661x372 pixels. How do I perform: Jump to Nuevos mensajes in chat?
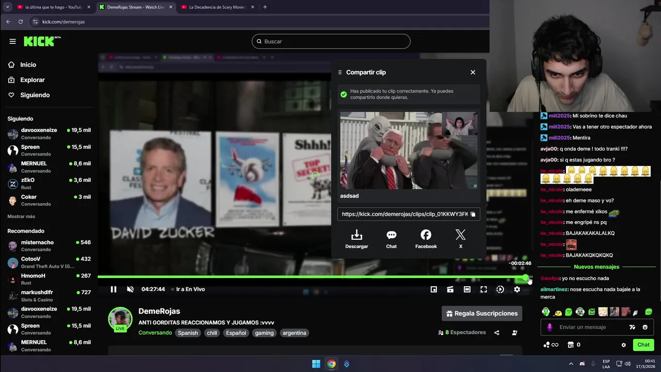coord(596,267)
